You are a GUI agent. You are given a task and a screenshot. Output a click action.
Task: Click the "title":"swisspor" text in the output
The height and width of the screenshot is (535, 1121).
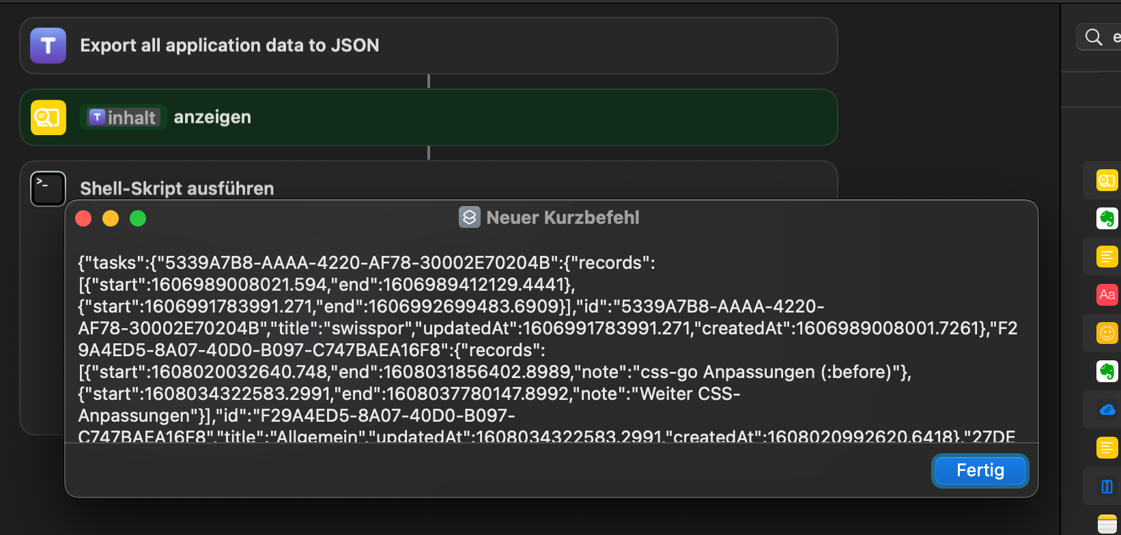coord(345,328)
